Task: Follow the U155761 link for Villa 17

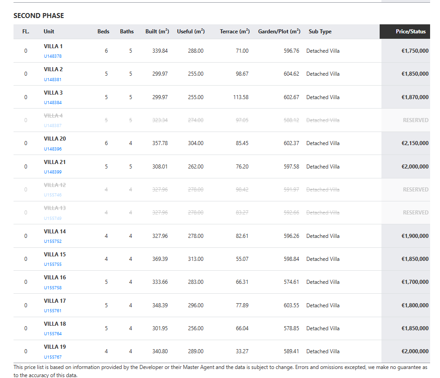Action: coord(53,311)
